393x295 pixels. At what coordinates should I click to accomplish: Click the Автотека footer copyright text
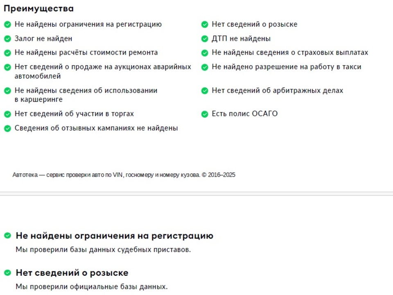click(x=124, y=175)
